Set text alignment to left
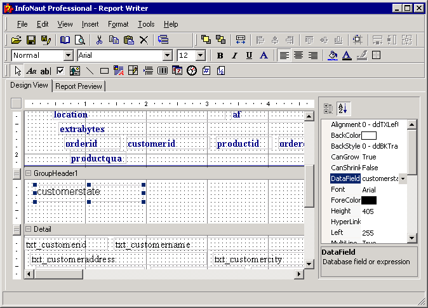428x308 pixels. [x=284, y=55]
